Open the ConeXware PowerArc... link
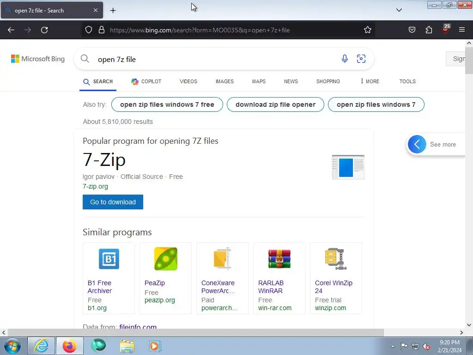Viewport: 473px width, 355px height. point(218,287)
